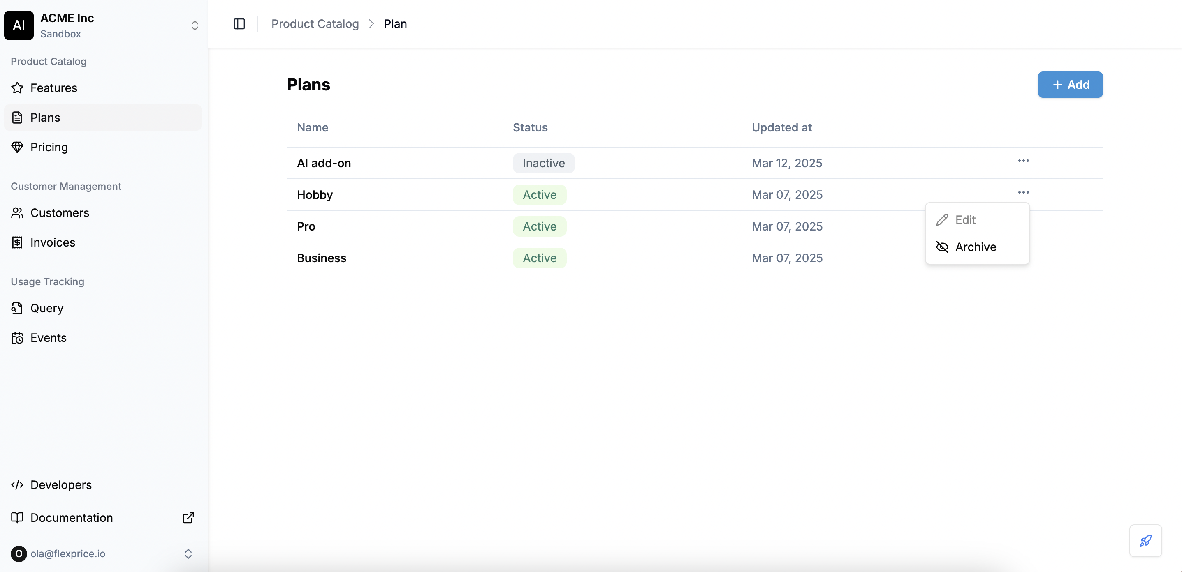Expand the ola@flexprice.io account menu
This screenshot has width=1182, height=572.
tap(188, 554)
